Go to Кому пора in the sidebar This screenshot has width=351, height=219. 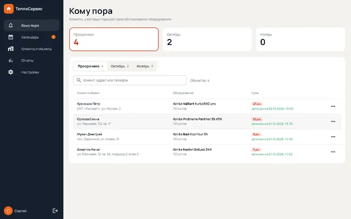(x=32, y=26)
